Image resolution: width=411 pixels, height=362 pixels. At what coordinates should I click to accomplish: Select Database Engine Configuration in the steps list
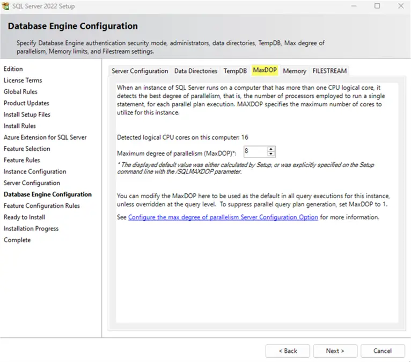(x=48, y=194)
